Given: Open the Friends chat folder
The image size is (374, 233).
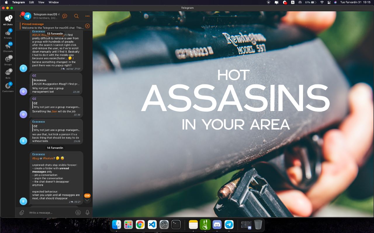Looking at the screenshot, I should click(x=8, y=34).
